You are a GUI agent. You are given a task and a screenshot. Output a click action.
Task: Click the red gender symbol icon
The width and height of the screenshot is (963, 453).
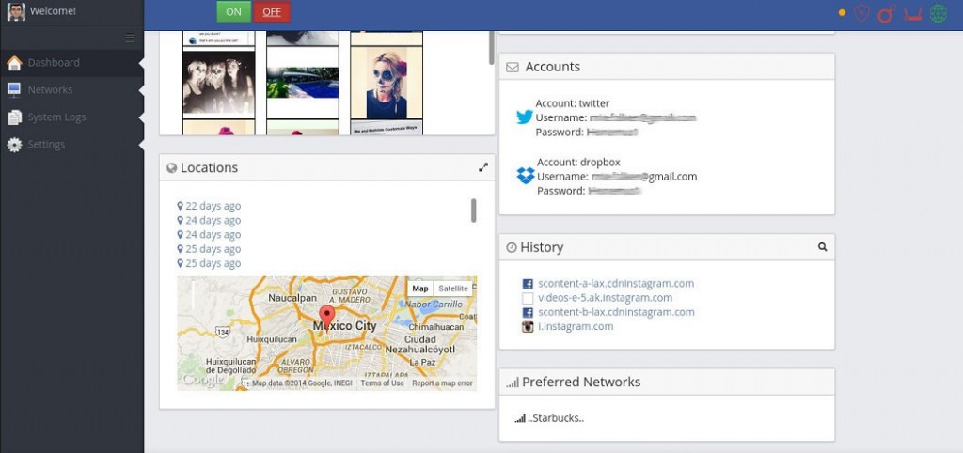pos(886,13)
